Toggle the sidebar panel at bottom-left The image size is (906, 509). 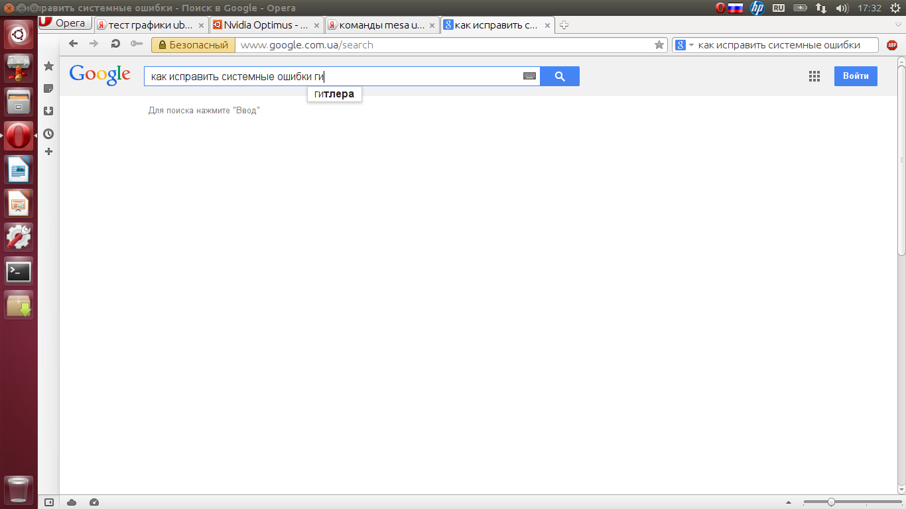[48, 502]
